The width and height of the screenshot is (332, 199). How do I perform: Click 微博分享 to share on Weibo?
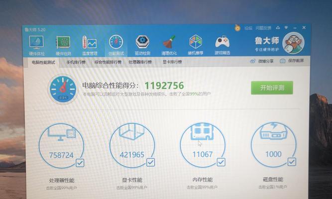262,61
